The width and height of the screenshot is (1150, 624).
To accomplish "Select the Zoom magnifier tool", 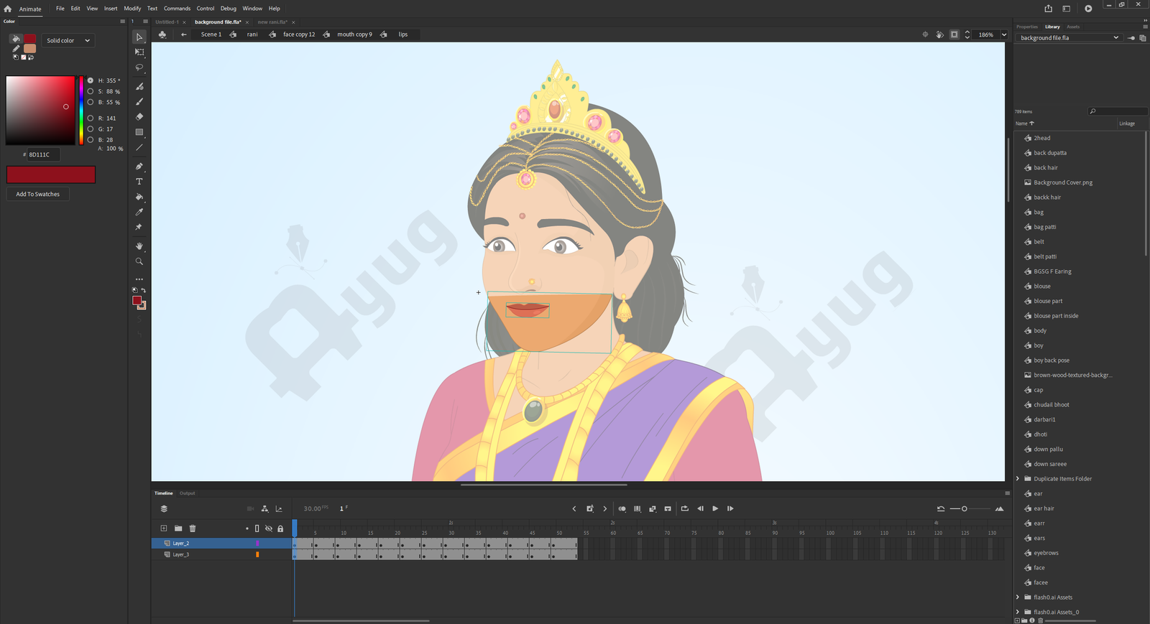I will 139,261.
